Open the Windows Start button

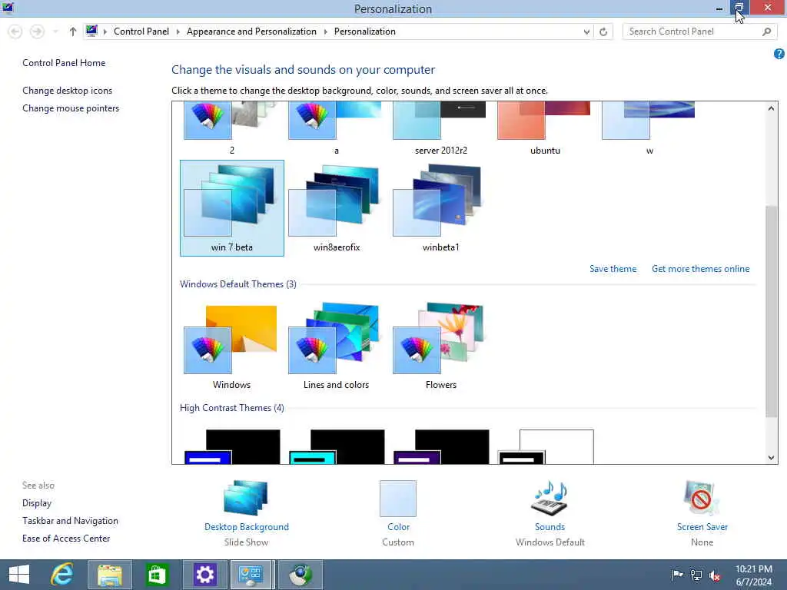[19, 575]
